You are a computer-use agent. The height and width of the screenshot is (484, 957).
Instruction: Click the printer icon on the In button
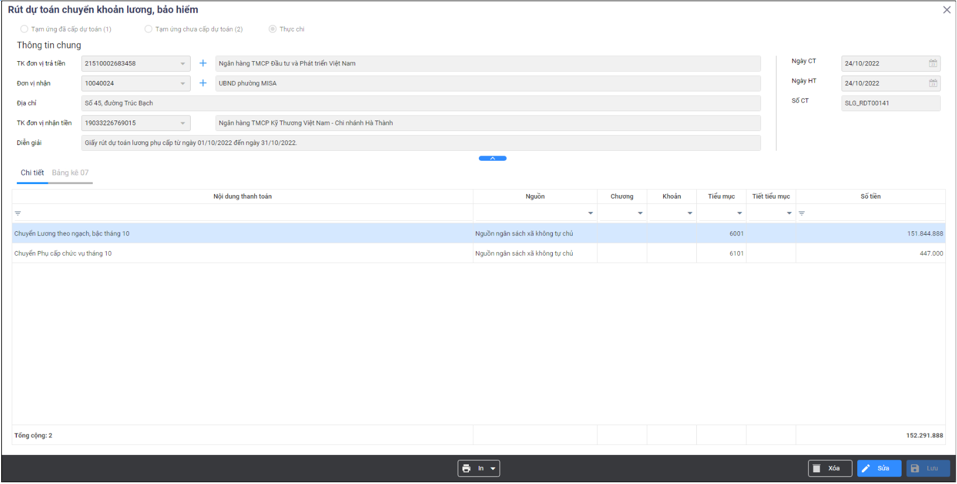(x=467, y=468)
